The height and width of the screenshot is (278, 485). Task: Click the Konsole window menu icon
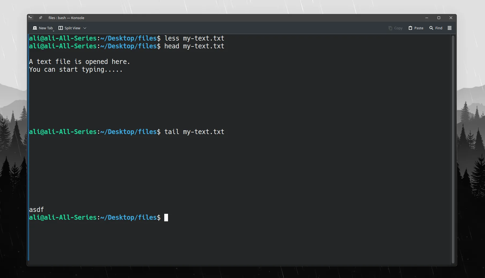(x=30, y=18)
